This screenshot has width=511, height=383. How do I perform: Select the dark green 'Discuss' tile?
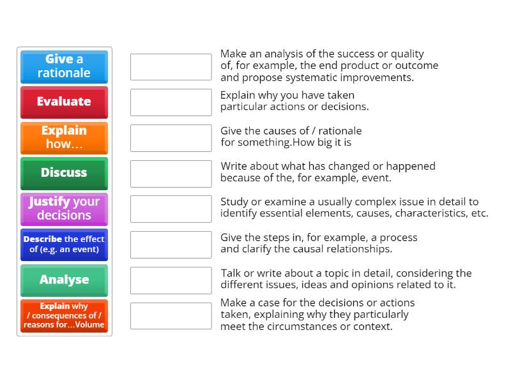[64, 173]
